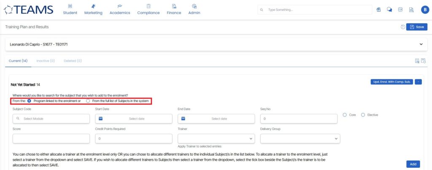432x170 pixels.
Task: Click the history clock icon beside Save
Action: pyautogui.click(x=403, y=27)
